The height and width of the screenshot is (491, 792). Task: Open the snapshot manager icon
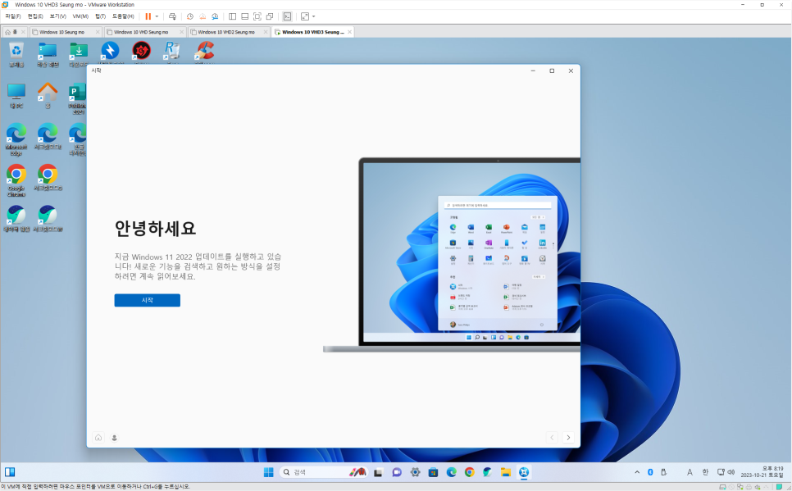tap(215, 16)
